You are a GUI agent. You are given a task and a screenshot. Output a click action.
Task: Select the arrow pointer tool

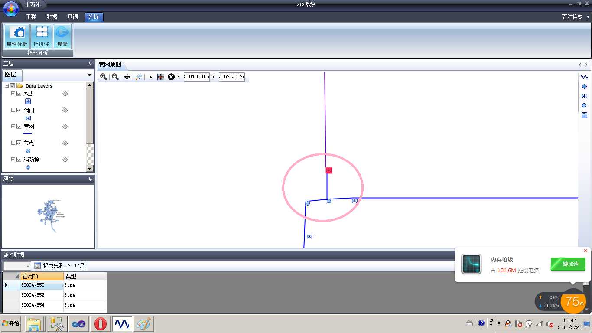(150, 77)
